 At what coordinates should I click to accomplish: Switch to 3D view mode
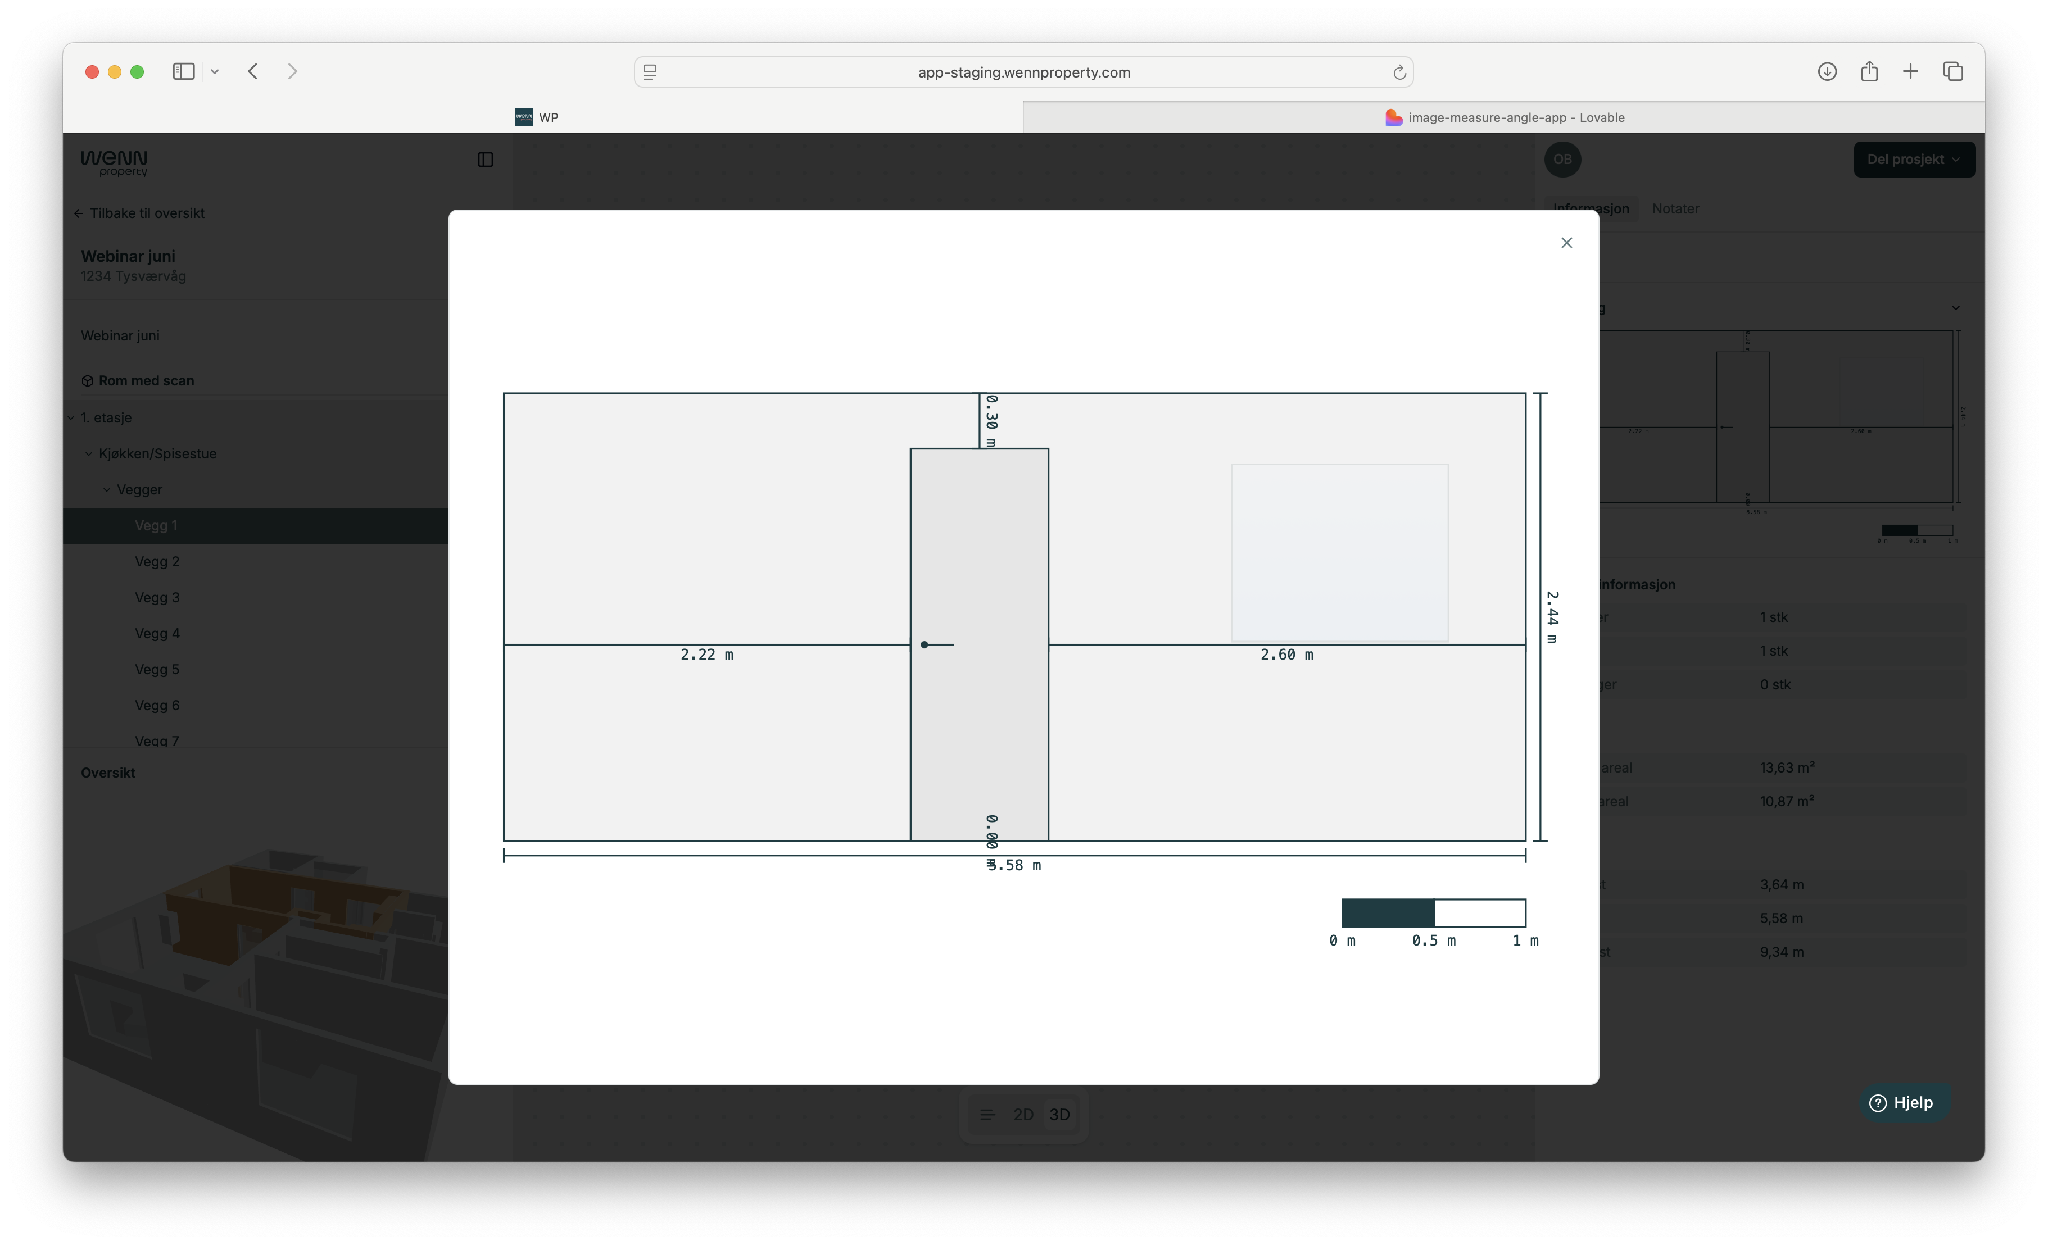[x=1059, y=1115]
